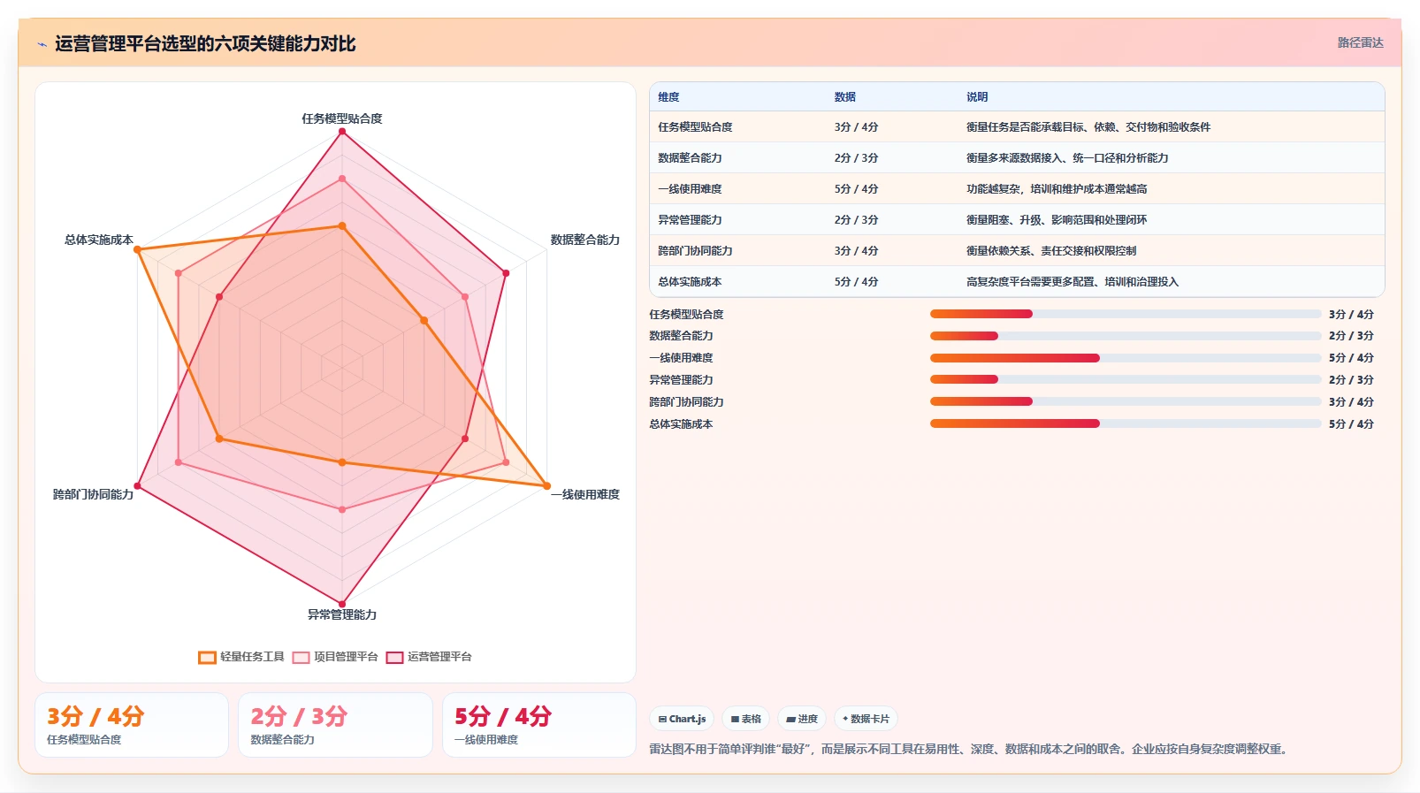1420x793 pixels.
Task: Click radar axis label 总体实施成本
Action: click(99, 240)
